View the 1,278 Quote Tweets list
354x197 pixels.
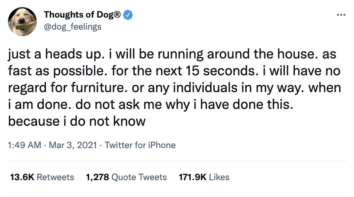(126, 177)
